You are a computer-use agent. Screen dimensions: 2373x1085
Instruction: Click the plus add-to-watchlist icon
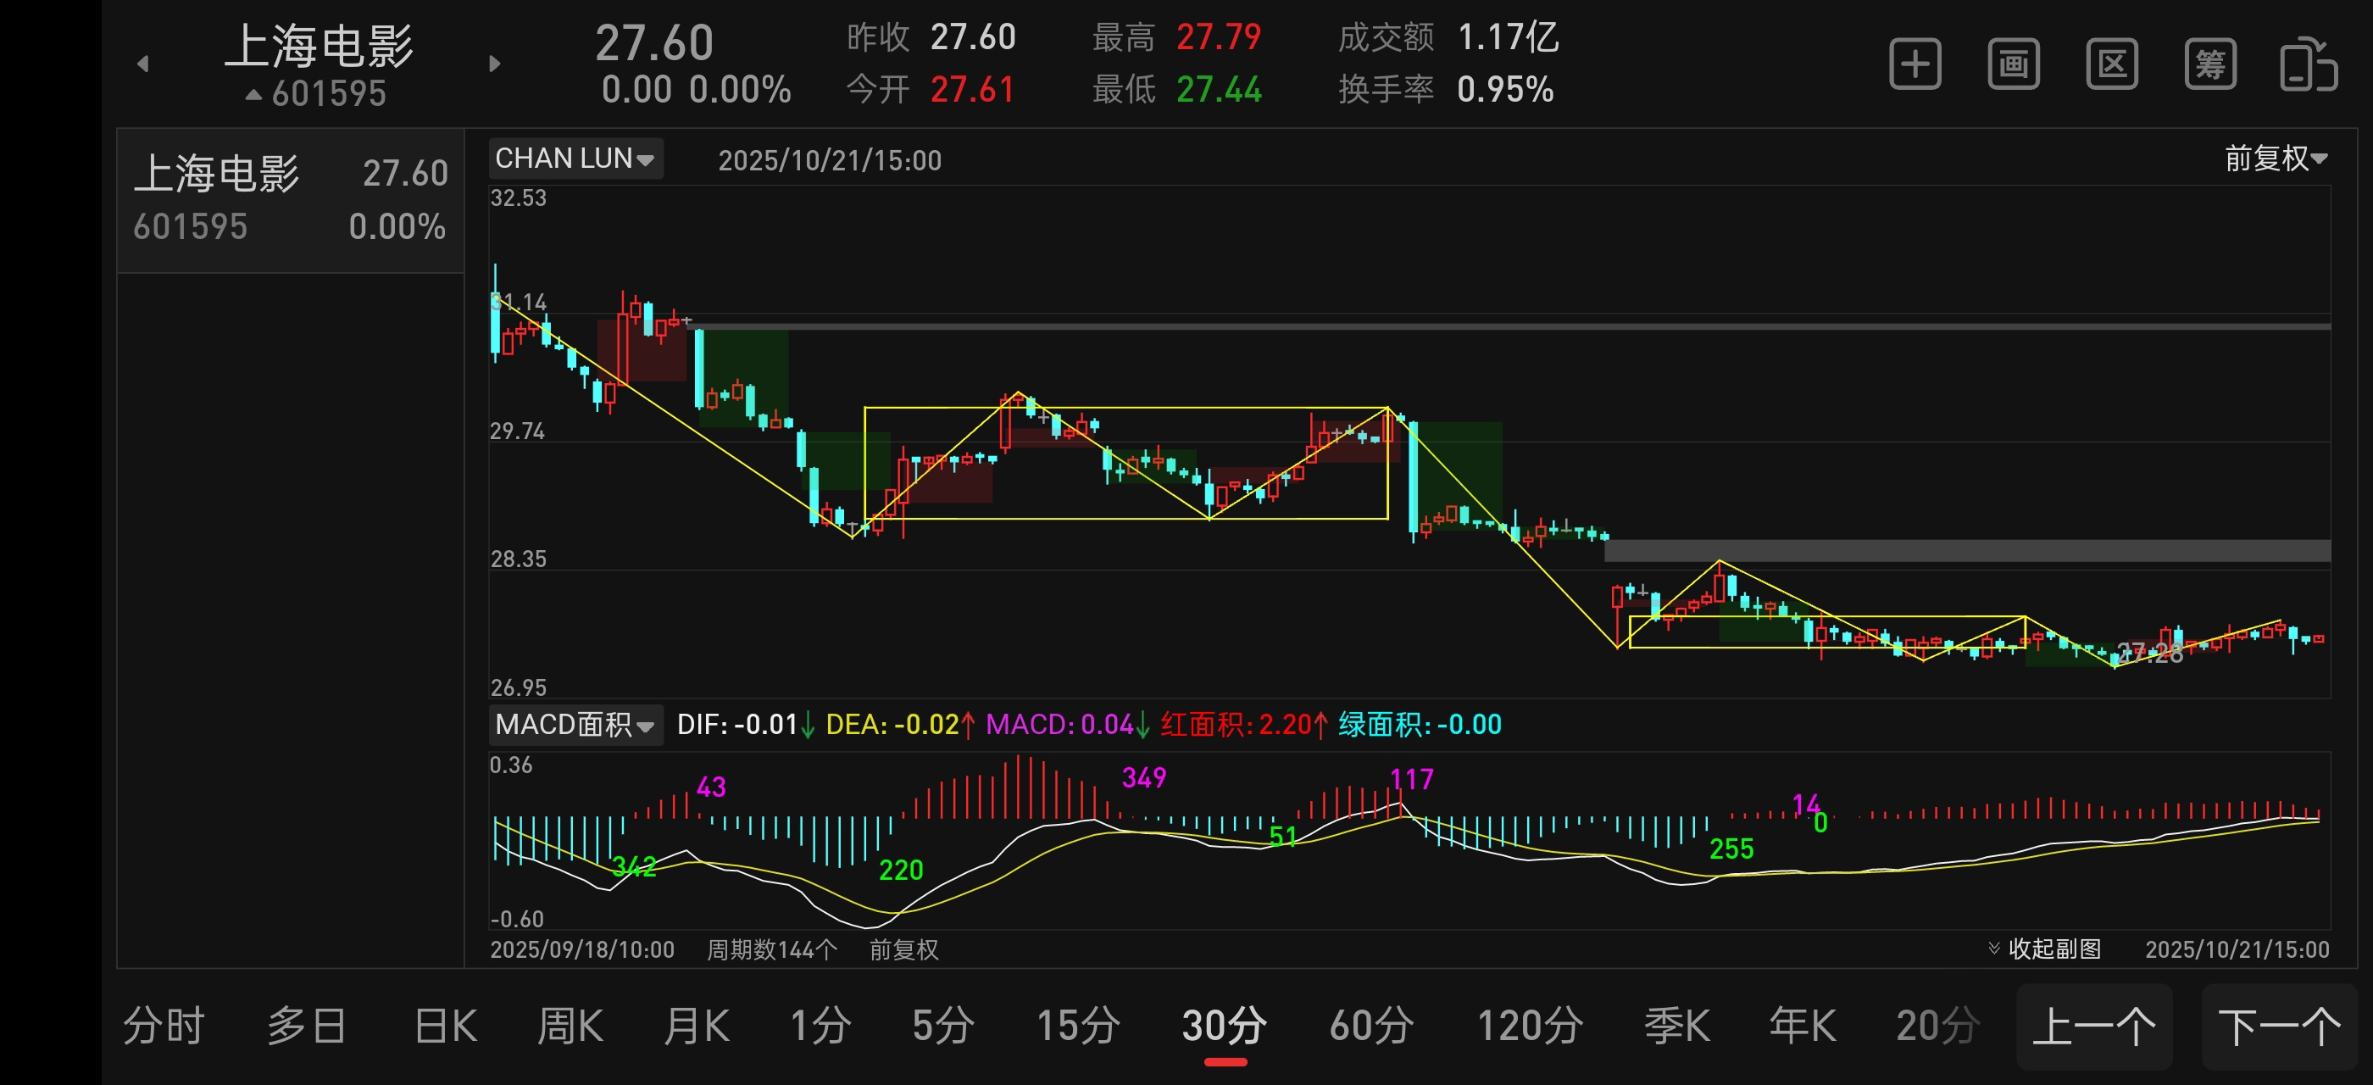pos(1915,64)
